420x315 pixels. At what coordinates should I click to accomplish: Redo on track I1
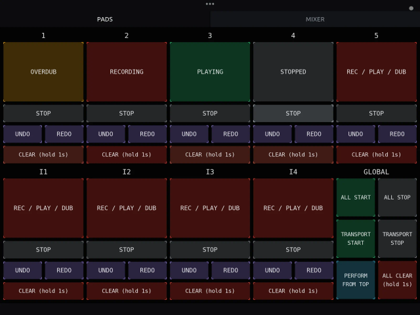pos(64,270)
